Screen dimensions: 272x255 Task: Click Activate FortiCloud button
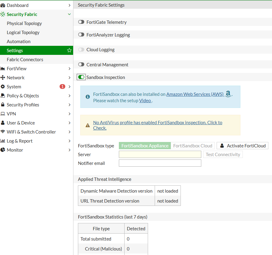coord(242,146)
